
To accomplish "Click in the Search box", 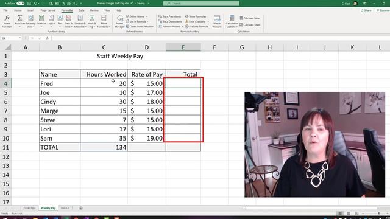I will pos(201,4).
